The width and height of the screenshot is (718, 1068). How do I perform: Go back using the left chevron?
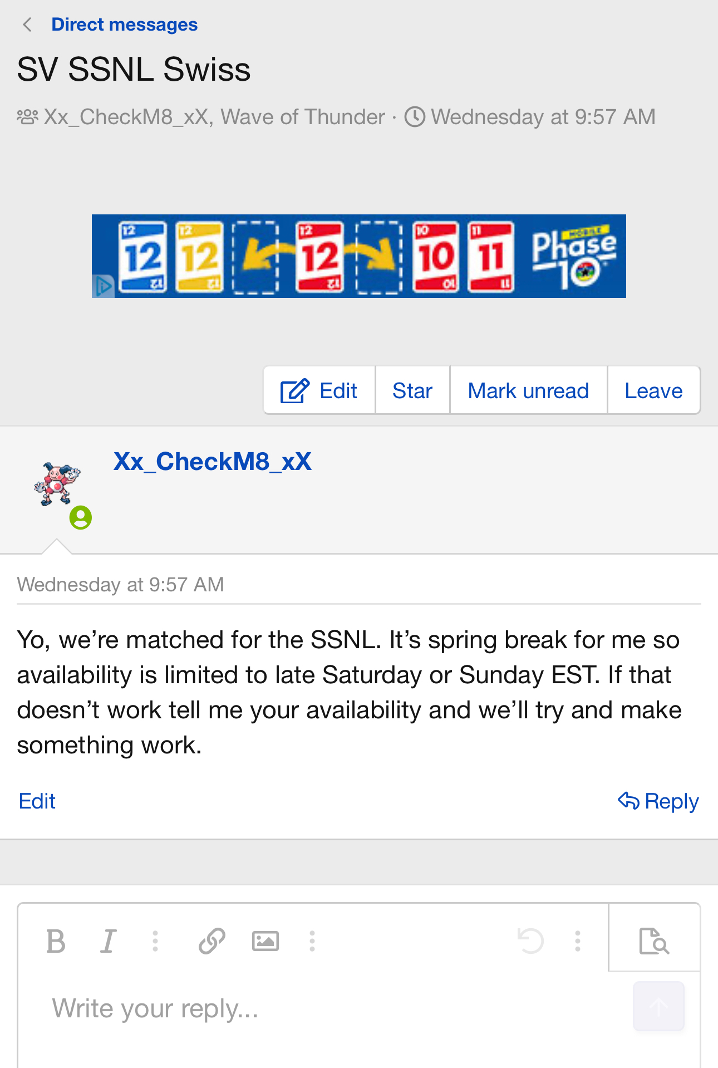tap(27, 25)
